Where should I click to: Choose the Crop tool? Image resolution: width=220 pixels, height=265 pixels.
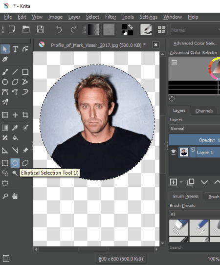click(x=25, y=115)
